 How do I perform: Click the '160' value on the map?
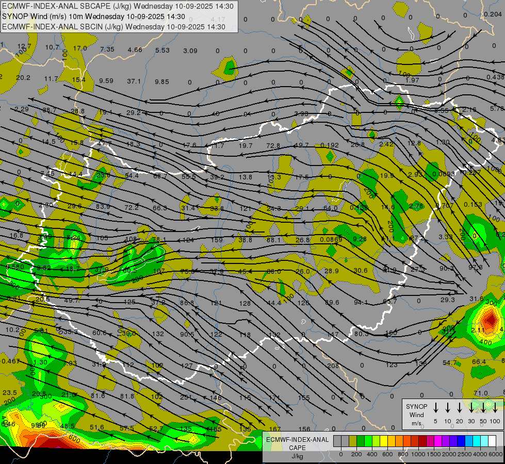point(391,333)
